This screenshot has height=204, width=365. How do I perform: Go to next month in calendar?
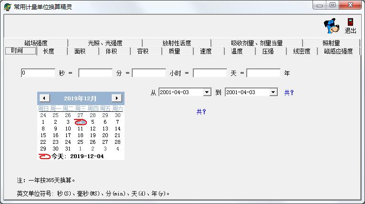coord(116,98)
